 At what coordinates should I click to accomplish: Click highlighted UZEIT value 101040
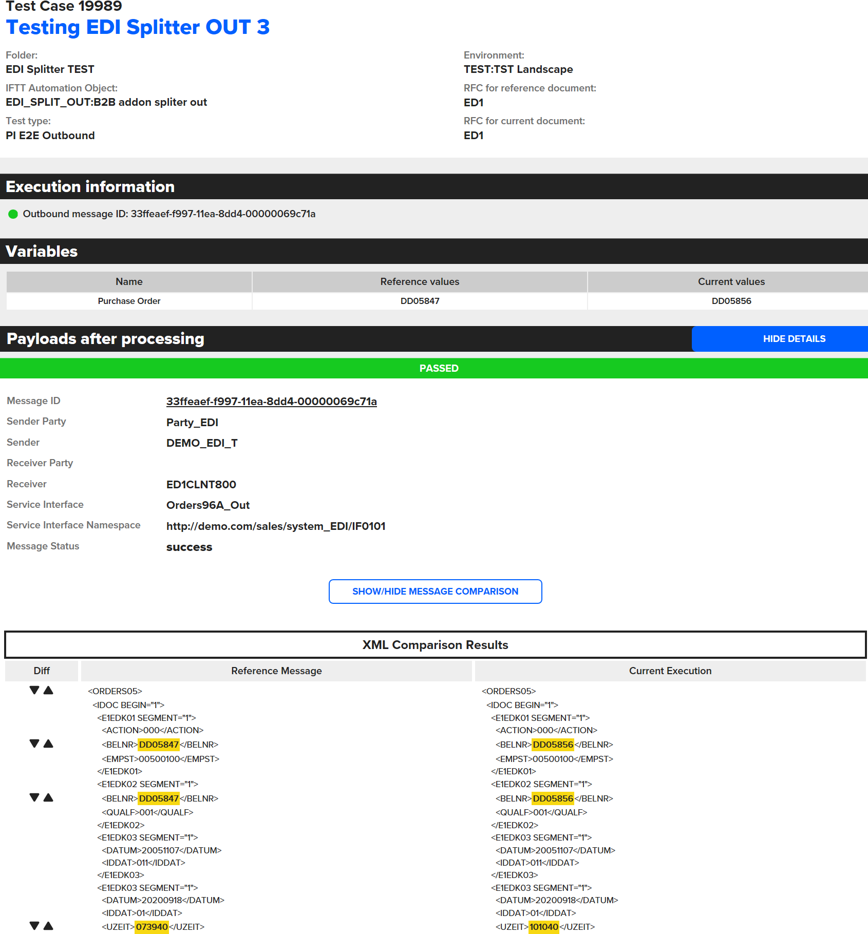[544, 927]
